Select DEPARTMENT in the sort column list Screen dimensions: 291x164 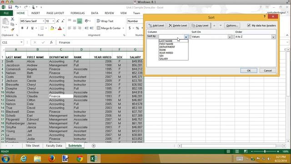[167, 47]
